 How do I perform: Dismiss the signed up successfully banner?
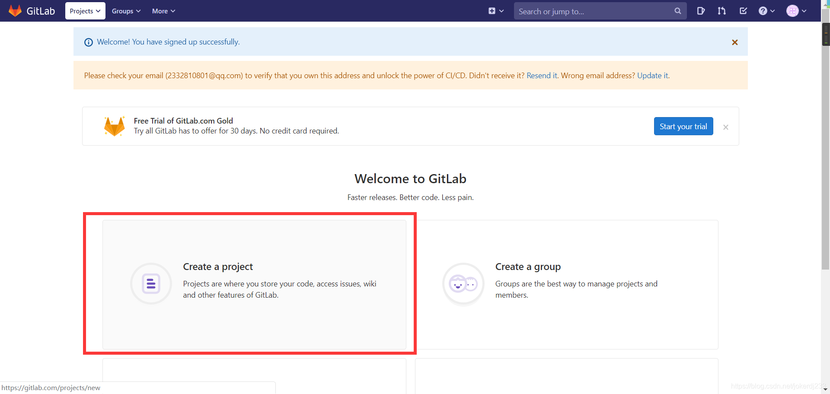pos(734,42)
